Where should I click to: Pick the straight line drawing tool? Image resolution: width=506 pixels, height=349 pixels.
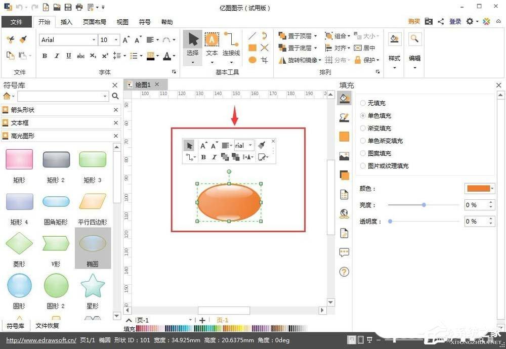click(252, 36)
